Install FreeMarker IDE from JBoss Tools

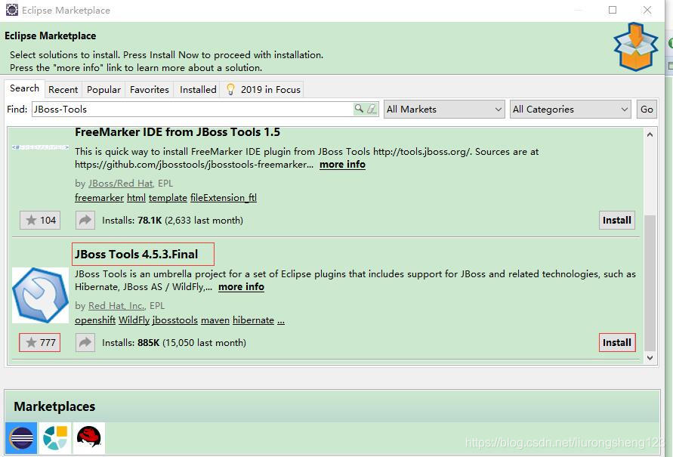[617, 220]
